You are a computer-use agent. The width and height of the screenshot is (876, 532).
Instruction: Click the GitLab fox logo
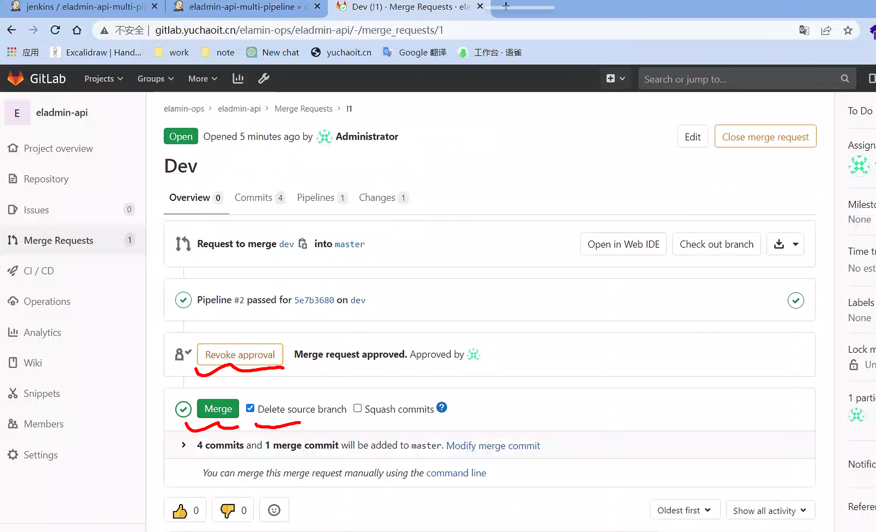16,78
